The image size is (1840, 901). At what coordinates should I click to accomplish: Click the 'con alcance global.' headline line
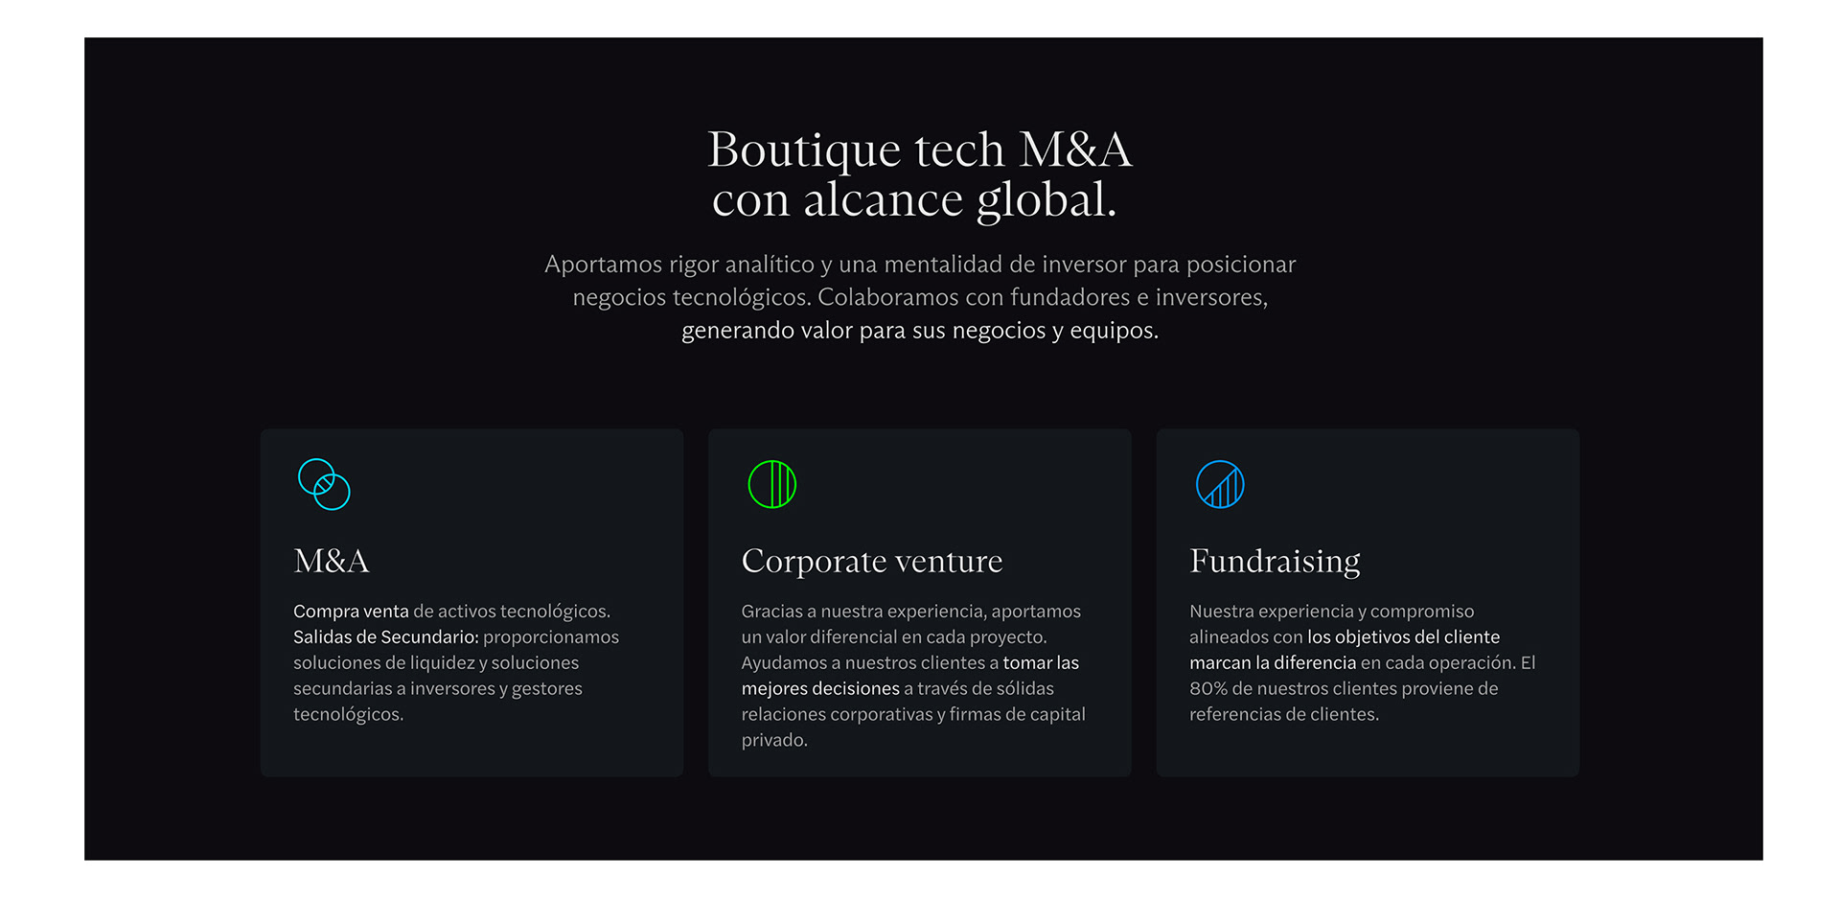pos(914,200)
